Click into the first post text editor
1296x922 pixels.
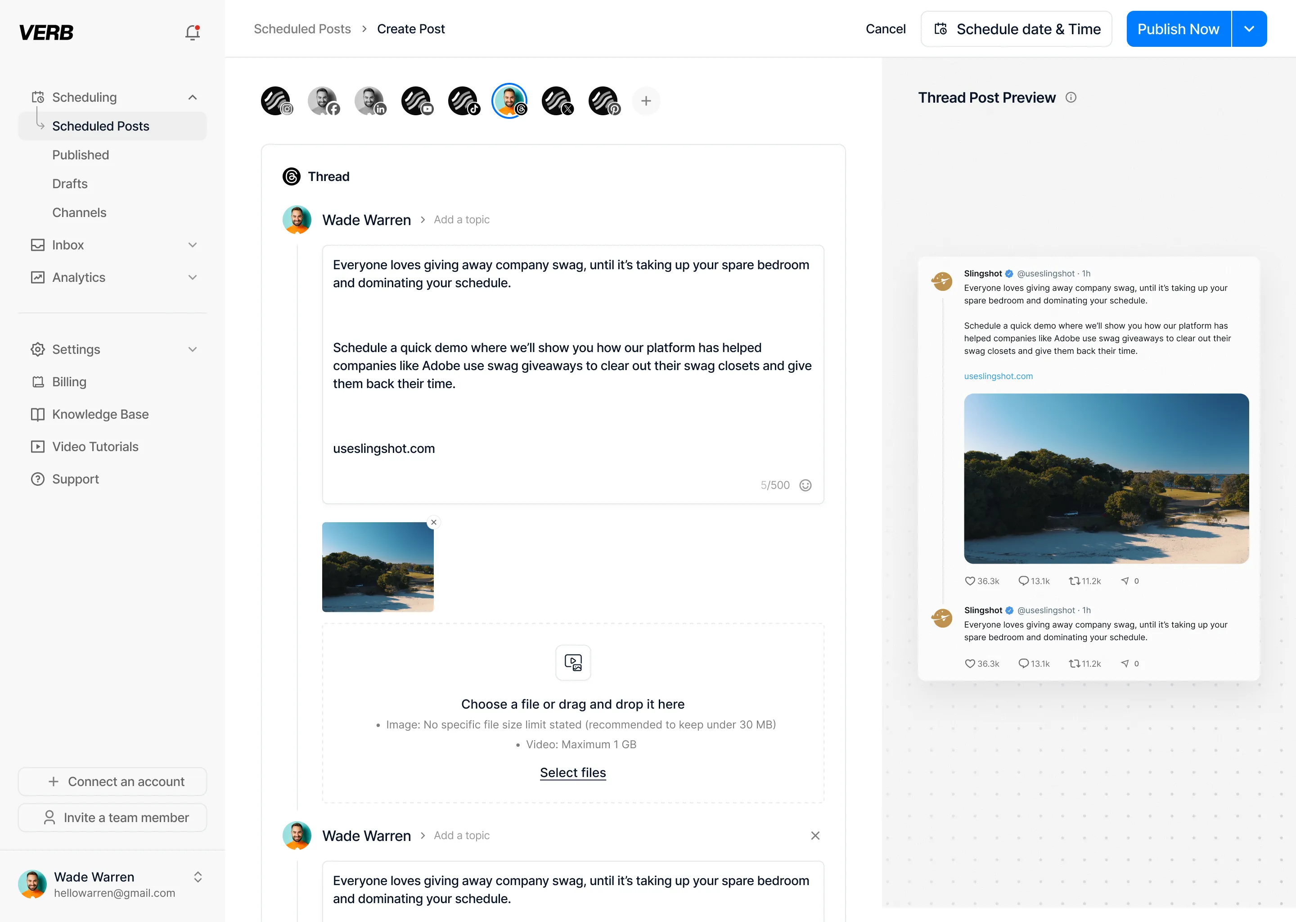click(x=573, y=375)
